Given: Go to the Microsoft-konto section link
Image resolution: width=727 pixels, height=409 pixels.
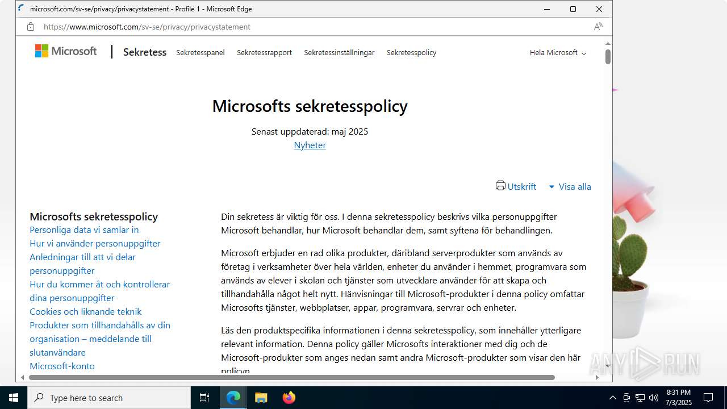Looking at the screenshot, I should pyautogui.click(x=62, y=366).
